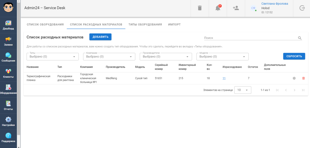Expand the Компании filter dropdown

pos(109,57)
